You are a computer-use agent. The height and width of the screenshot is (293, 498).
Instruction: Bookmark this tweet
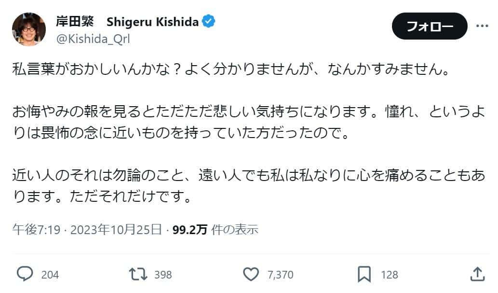(x=364, y=274)
